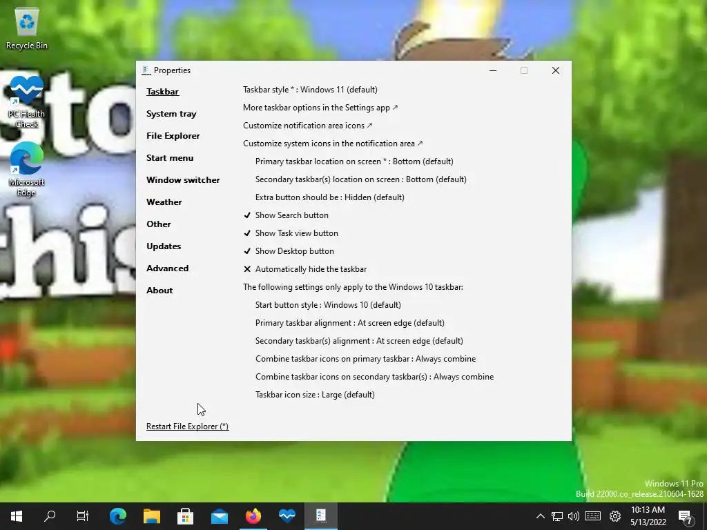The height and width of the screenshot is (530, 707).
Task: Open the taskbar clock and date
Action: coord(648,516)
